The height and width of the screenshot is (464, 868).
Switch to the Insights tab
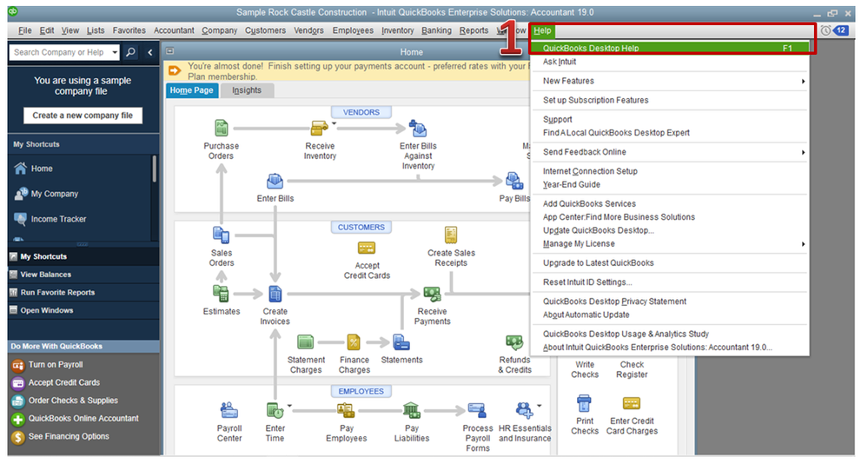coord(247,90)
